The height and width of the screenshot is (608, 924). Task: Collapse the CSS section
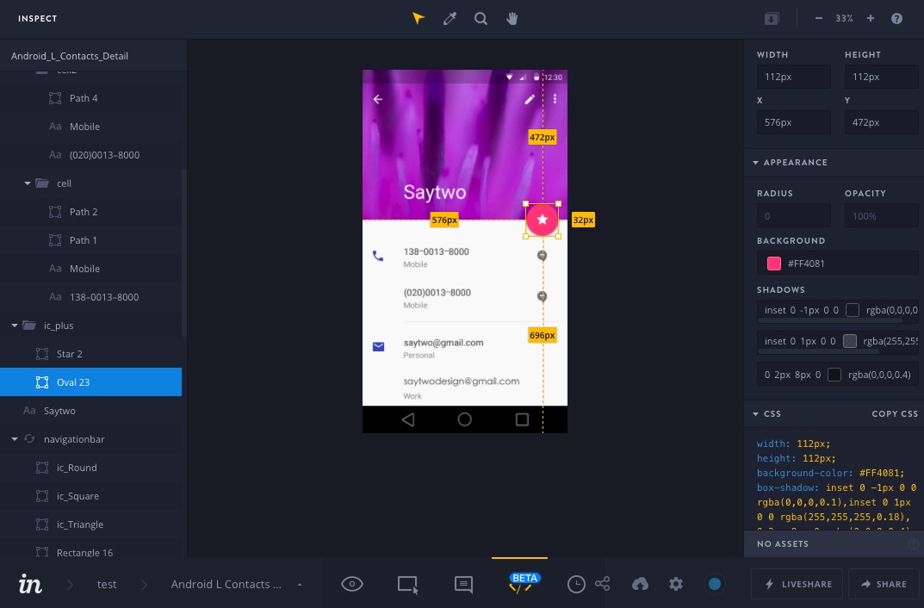[x=756, y=414]
